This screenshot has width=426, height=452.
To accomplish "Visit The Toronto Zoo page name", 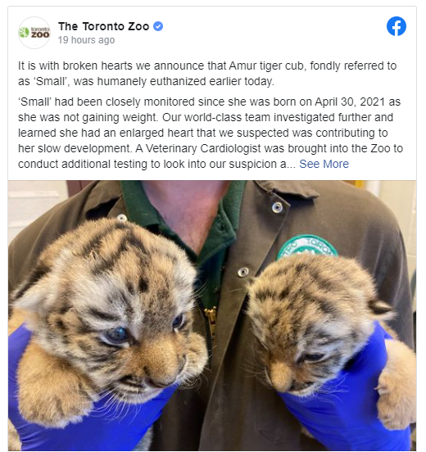I will coord(104,26).
